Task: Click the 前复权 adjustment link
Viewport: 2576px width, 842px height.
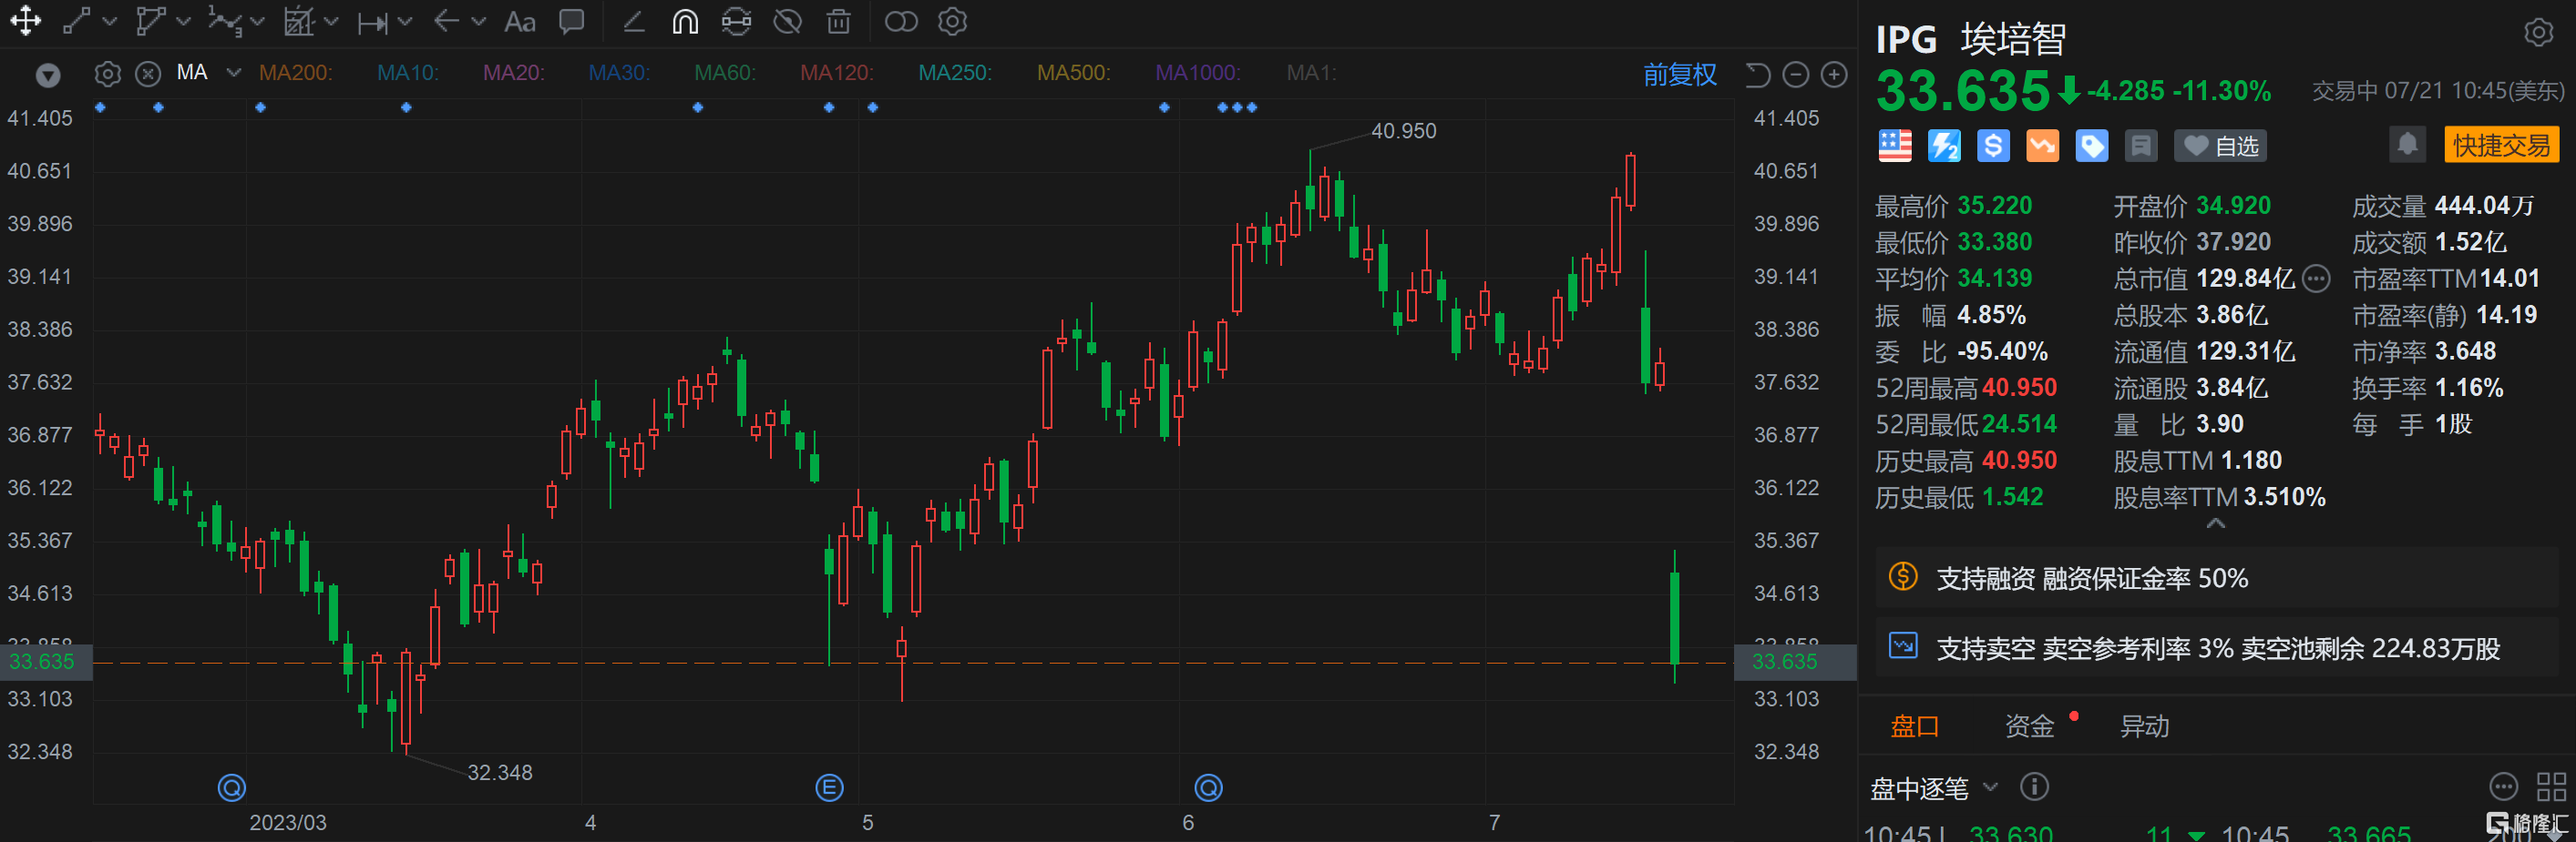Action: coord(1679,75)
